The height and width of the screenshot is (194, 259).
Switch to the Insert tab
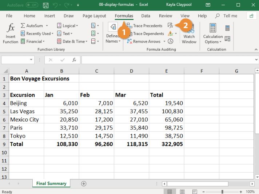(x=49, y=16)
